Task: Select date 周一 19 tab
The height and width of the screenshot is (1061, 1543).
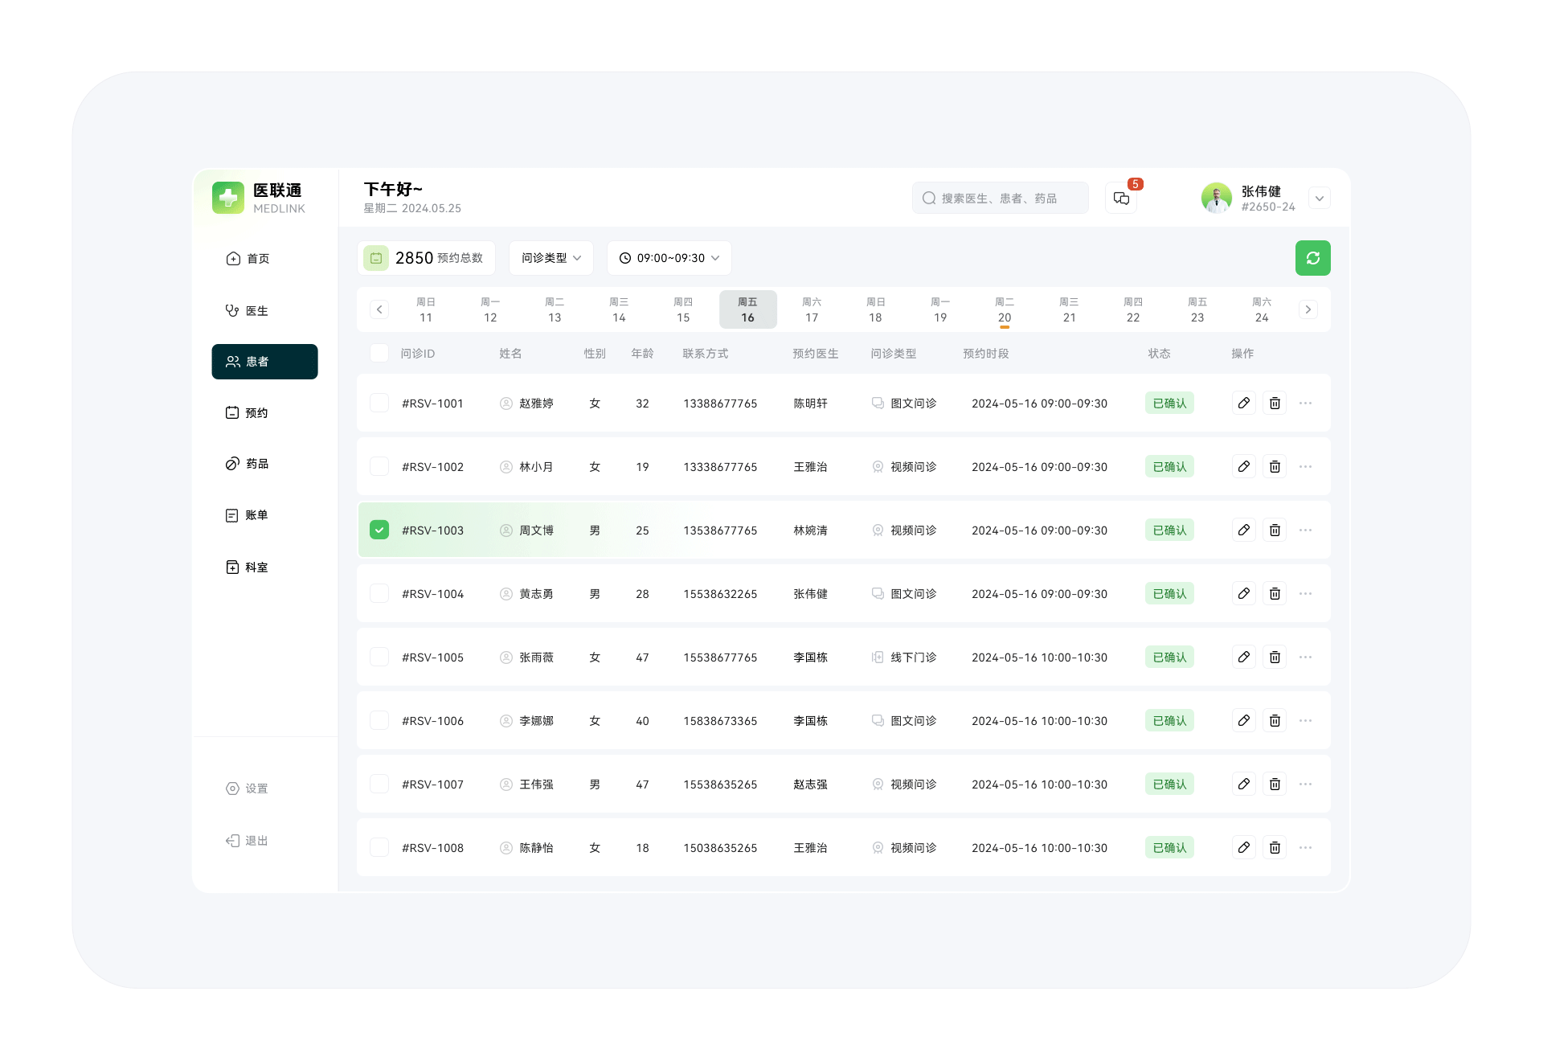Action: coord(940,309)
